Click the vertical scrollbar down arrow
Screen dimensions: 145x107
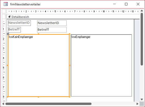click(x=142, y=99)
